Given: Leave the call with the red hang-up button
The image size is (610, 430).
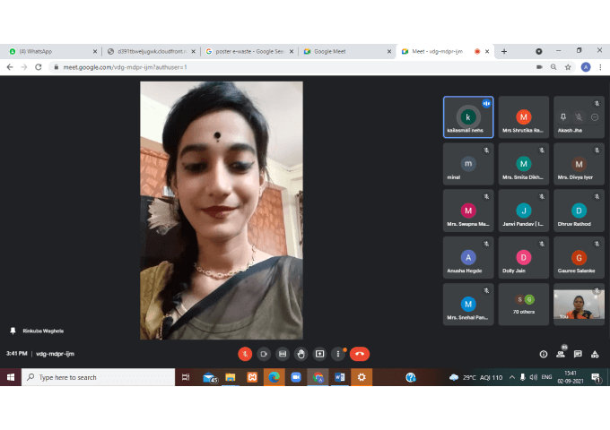Looking at the screenshot, I should click(360, 354).
